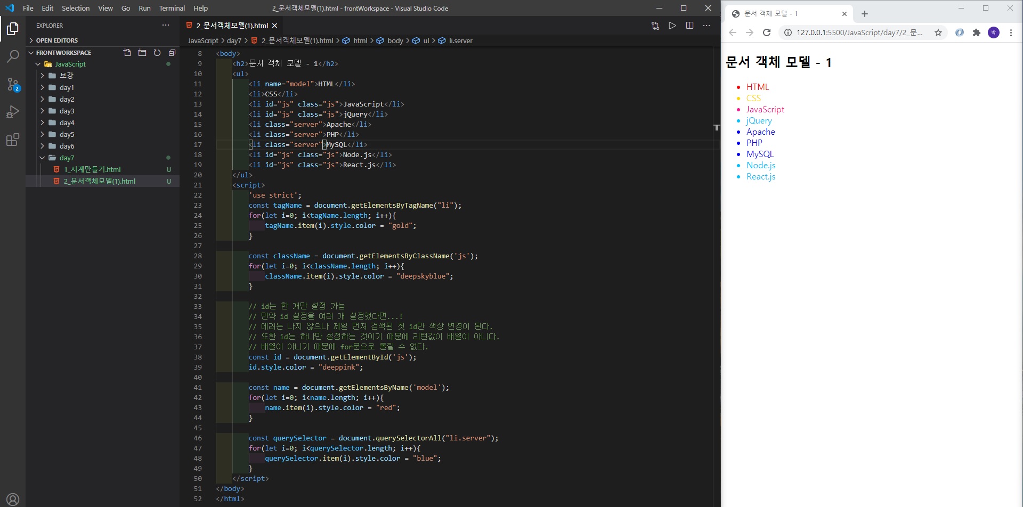The width and height of the screenshot is (1023, 507).
Task: Open new tab in Chrome
Action: tap(865, 14)
